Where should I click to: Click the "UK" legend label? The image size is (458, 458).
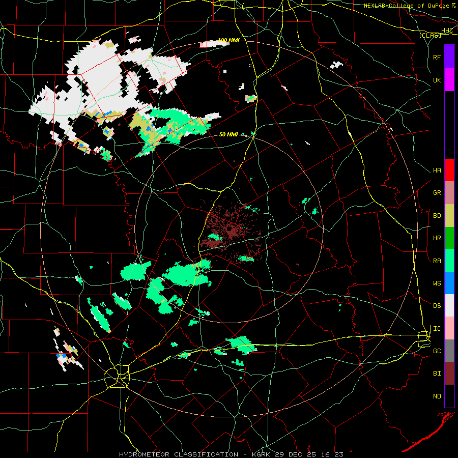coord(437,80)
